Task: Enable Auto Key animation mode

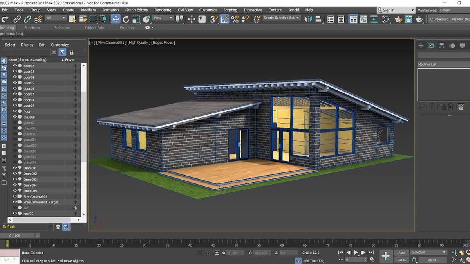Action: 402,253
